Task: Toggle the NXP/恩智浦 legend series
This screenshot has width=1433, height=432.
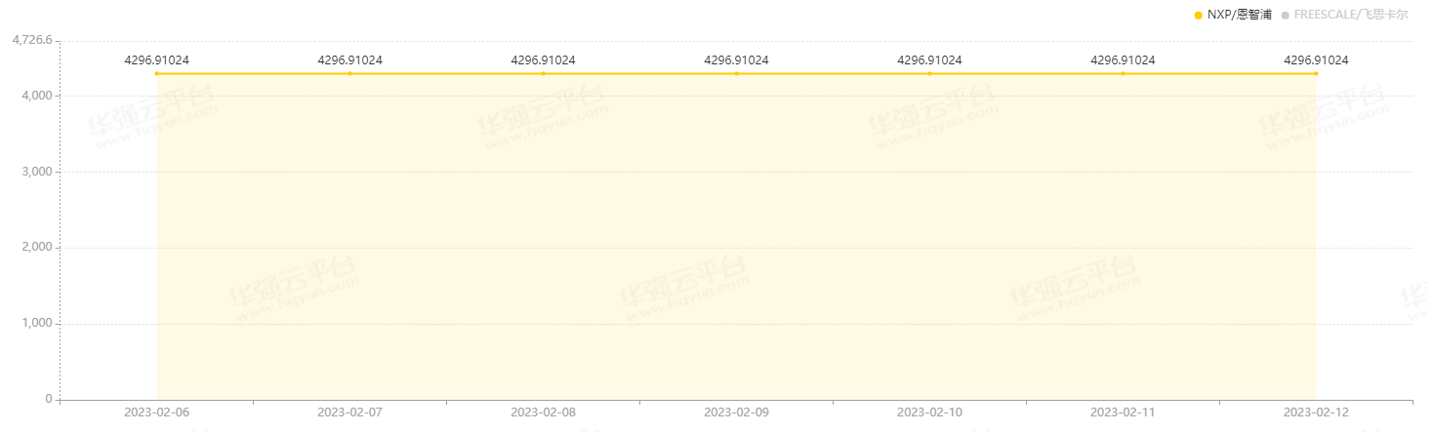Action: (1232, 15)
